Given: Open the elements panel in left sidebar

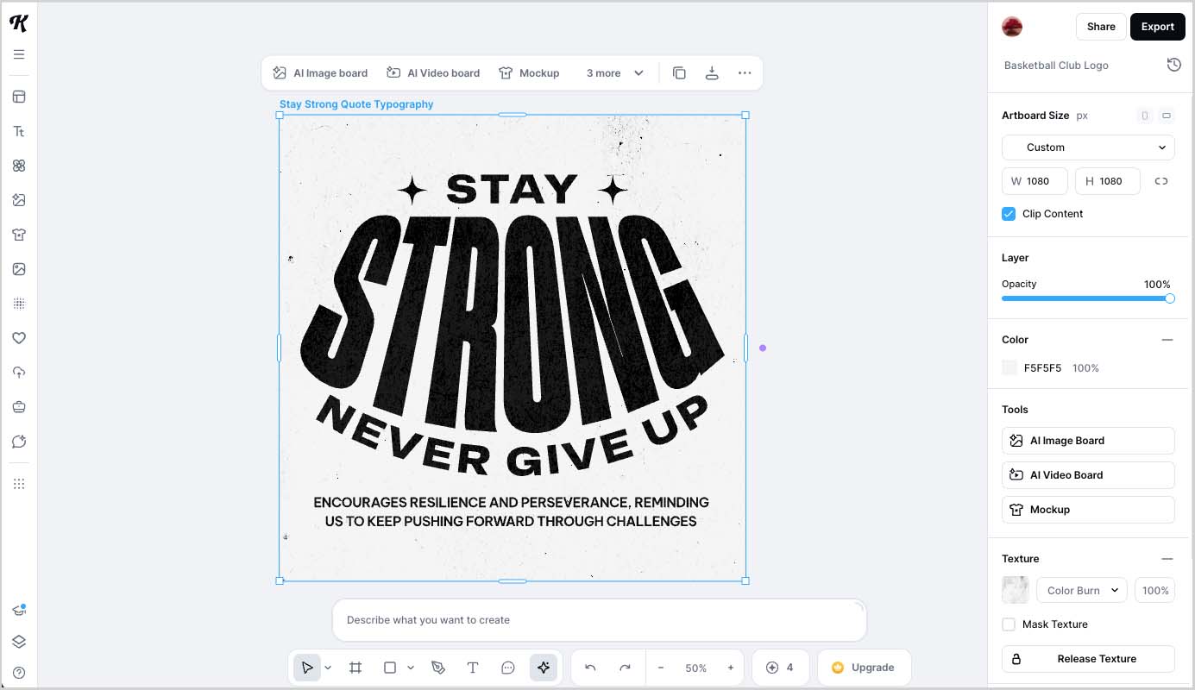Looking at the screenshot, I should coord(19,166).
